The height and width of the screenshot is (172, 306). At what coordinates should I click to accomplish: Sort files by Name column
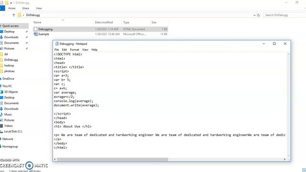[x=37, y=22]
